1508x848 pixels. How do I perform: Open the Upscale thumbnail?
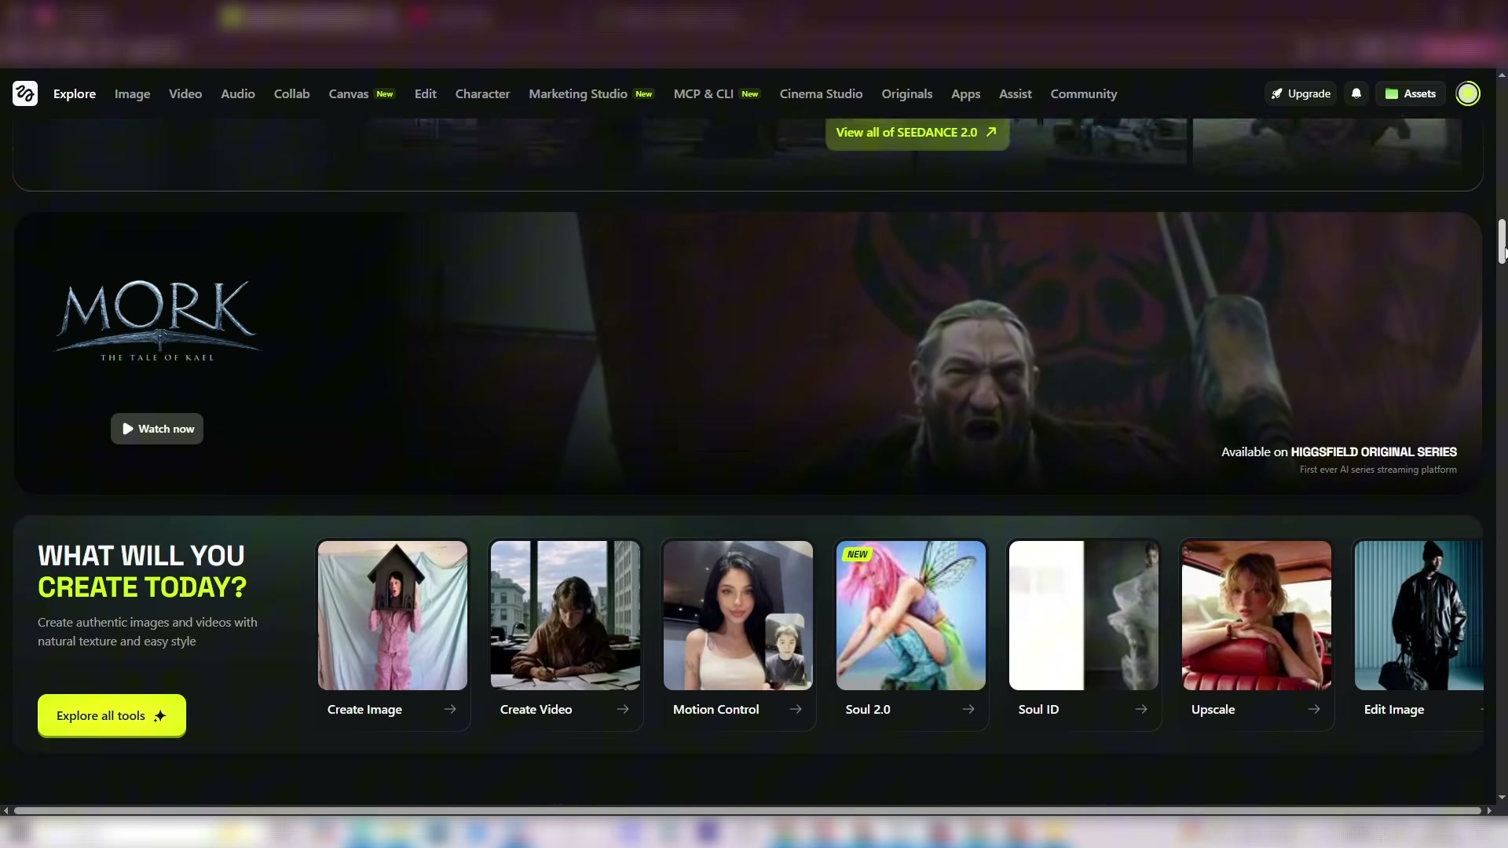[1257, 616]
